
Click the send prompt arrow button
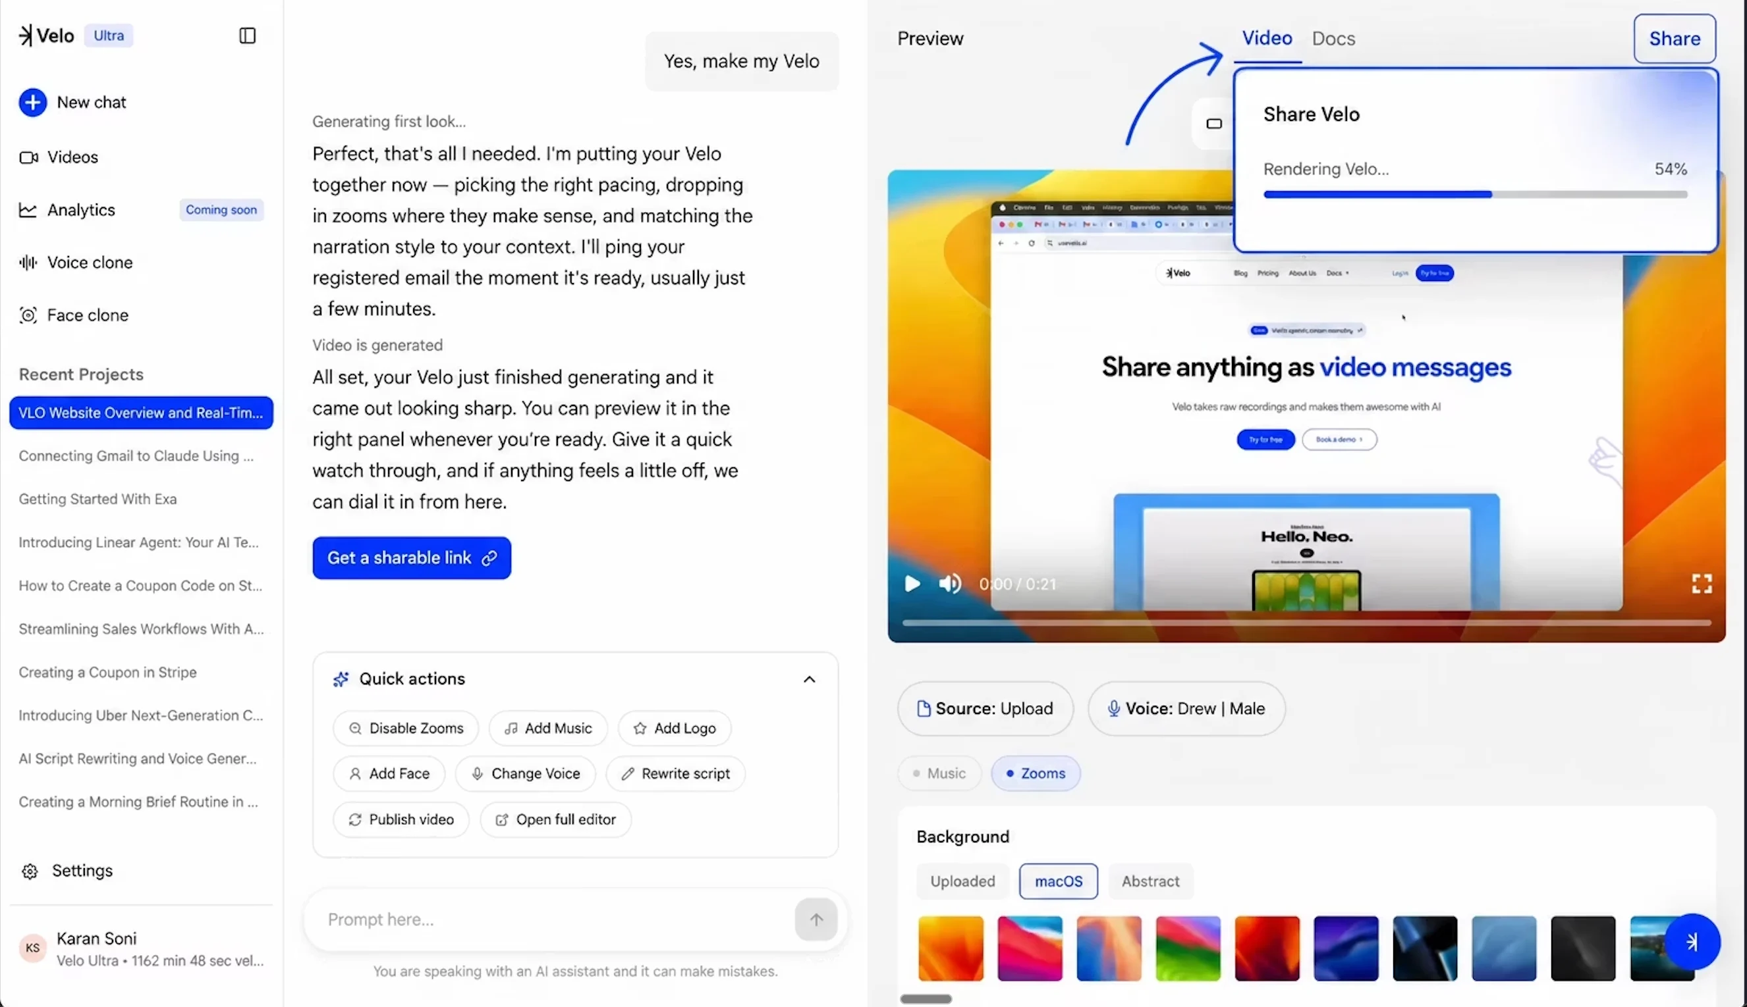(x=816, y=919)
